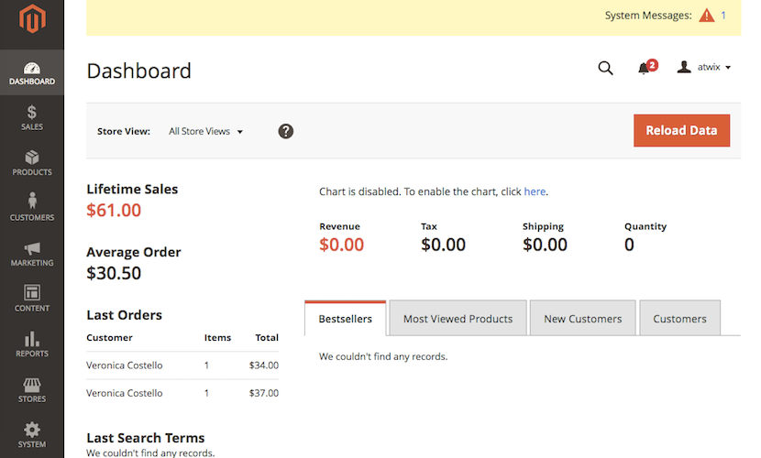Select the New Customers tab
The image size is (761, 458).
582,319
